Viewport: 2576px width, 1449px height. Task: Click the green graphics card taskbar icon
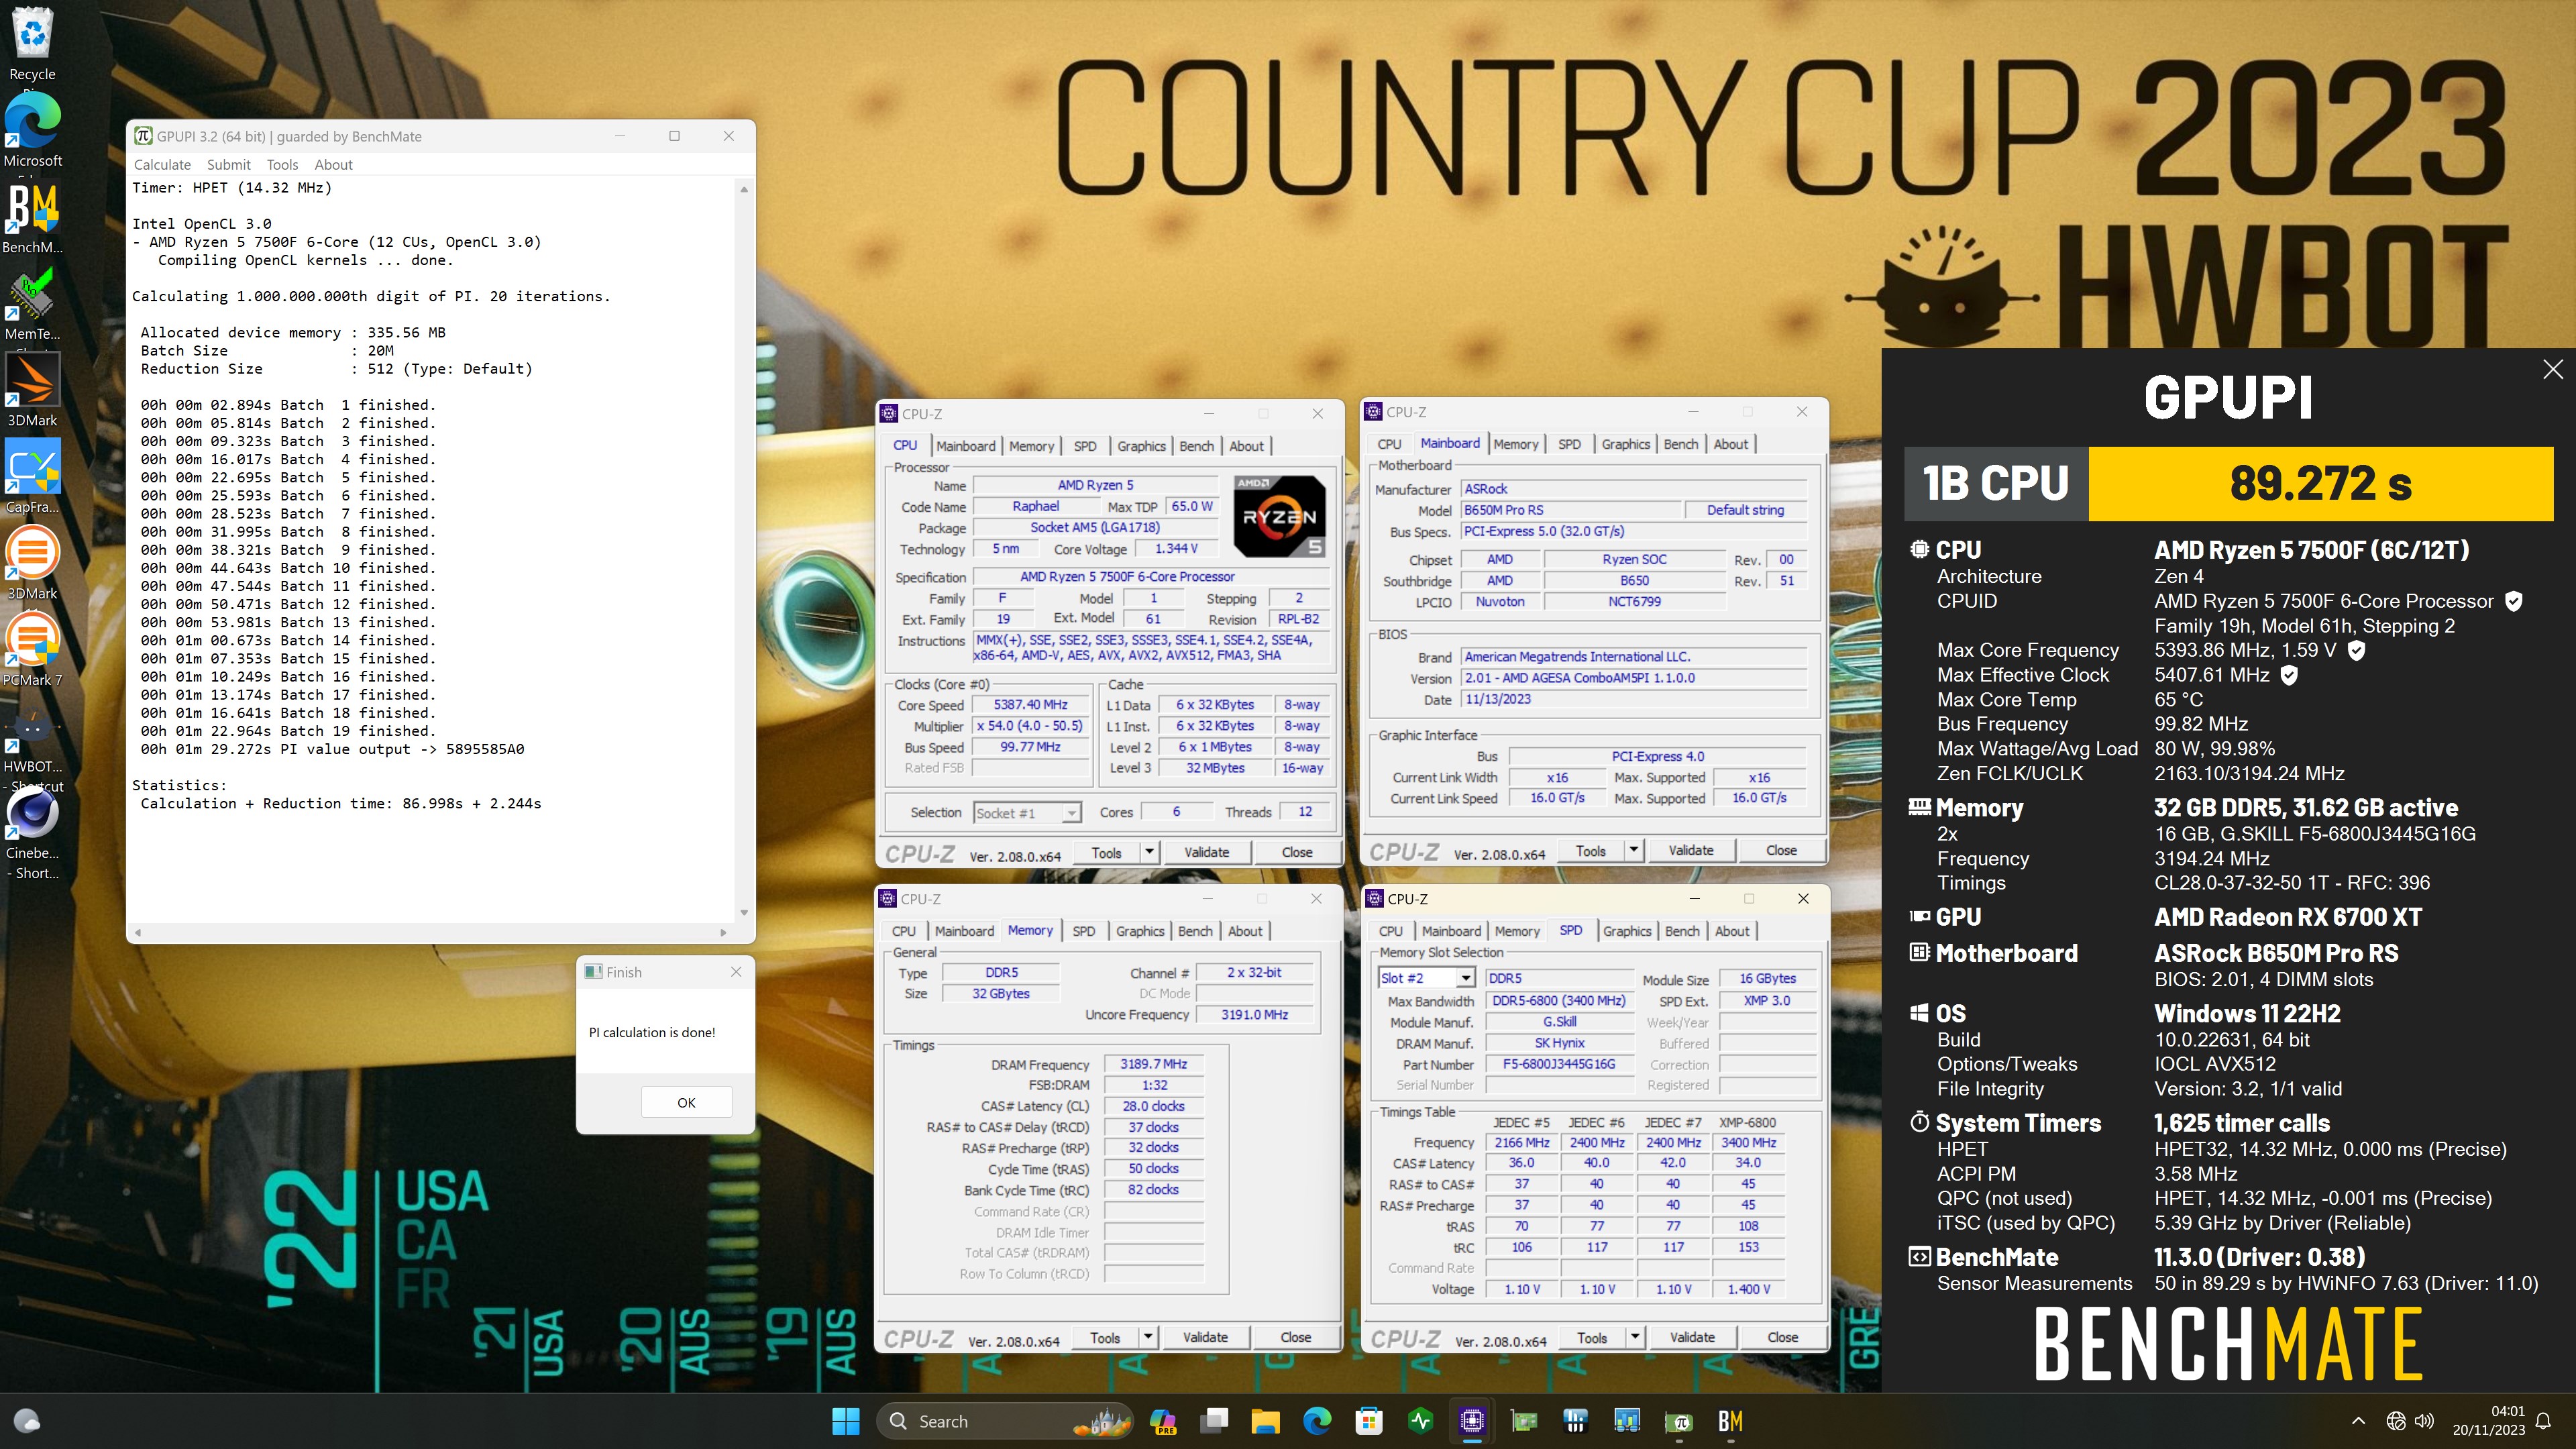pyautogui.click(x=1524, y=1421)
